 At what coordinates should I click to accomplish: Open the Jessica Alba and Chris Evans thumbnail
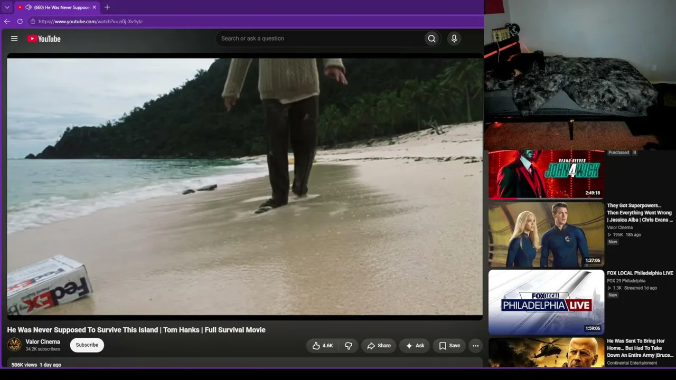pyautogui.click(x=546, y=234)
